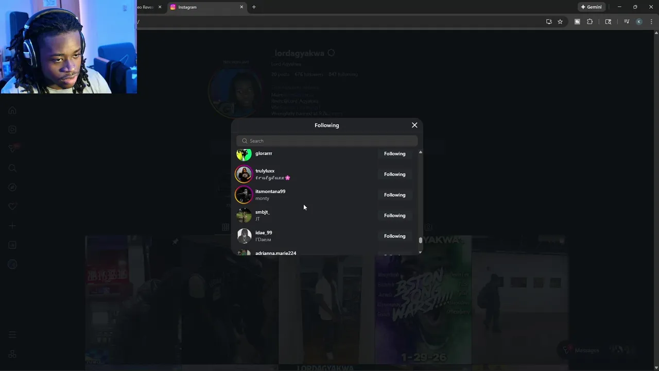Viewport: 659px width, 371px height.
Task: Click Following button next to itsmontana99
Action: (395, 195)
